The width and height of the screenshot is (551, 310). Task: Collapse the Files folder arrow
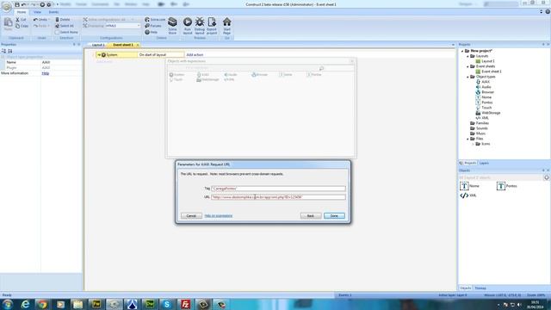pos(467,139)
